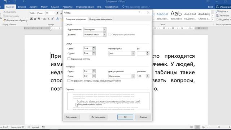Open the Дизайн ribbon tab
Image resolution: width=231 pixels, height=130 pixels.
coord(34,7)
